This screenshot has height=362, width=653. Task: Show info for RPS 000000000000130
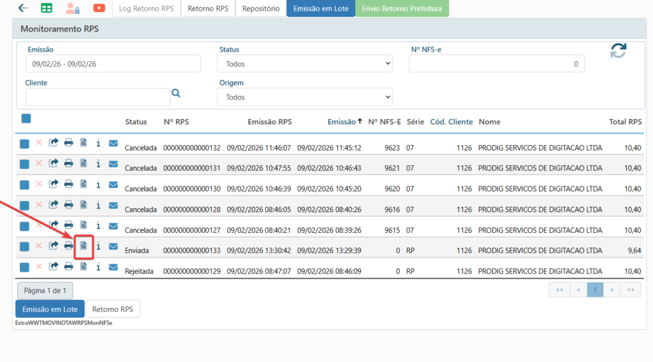click(98, 184)
